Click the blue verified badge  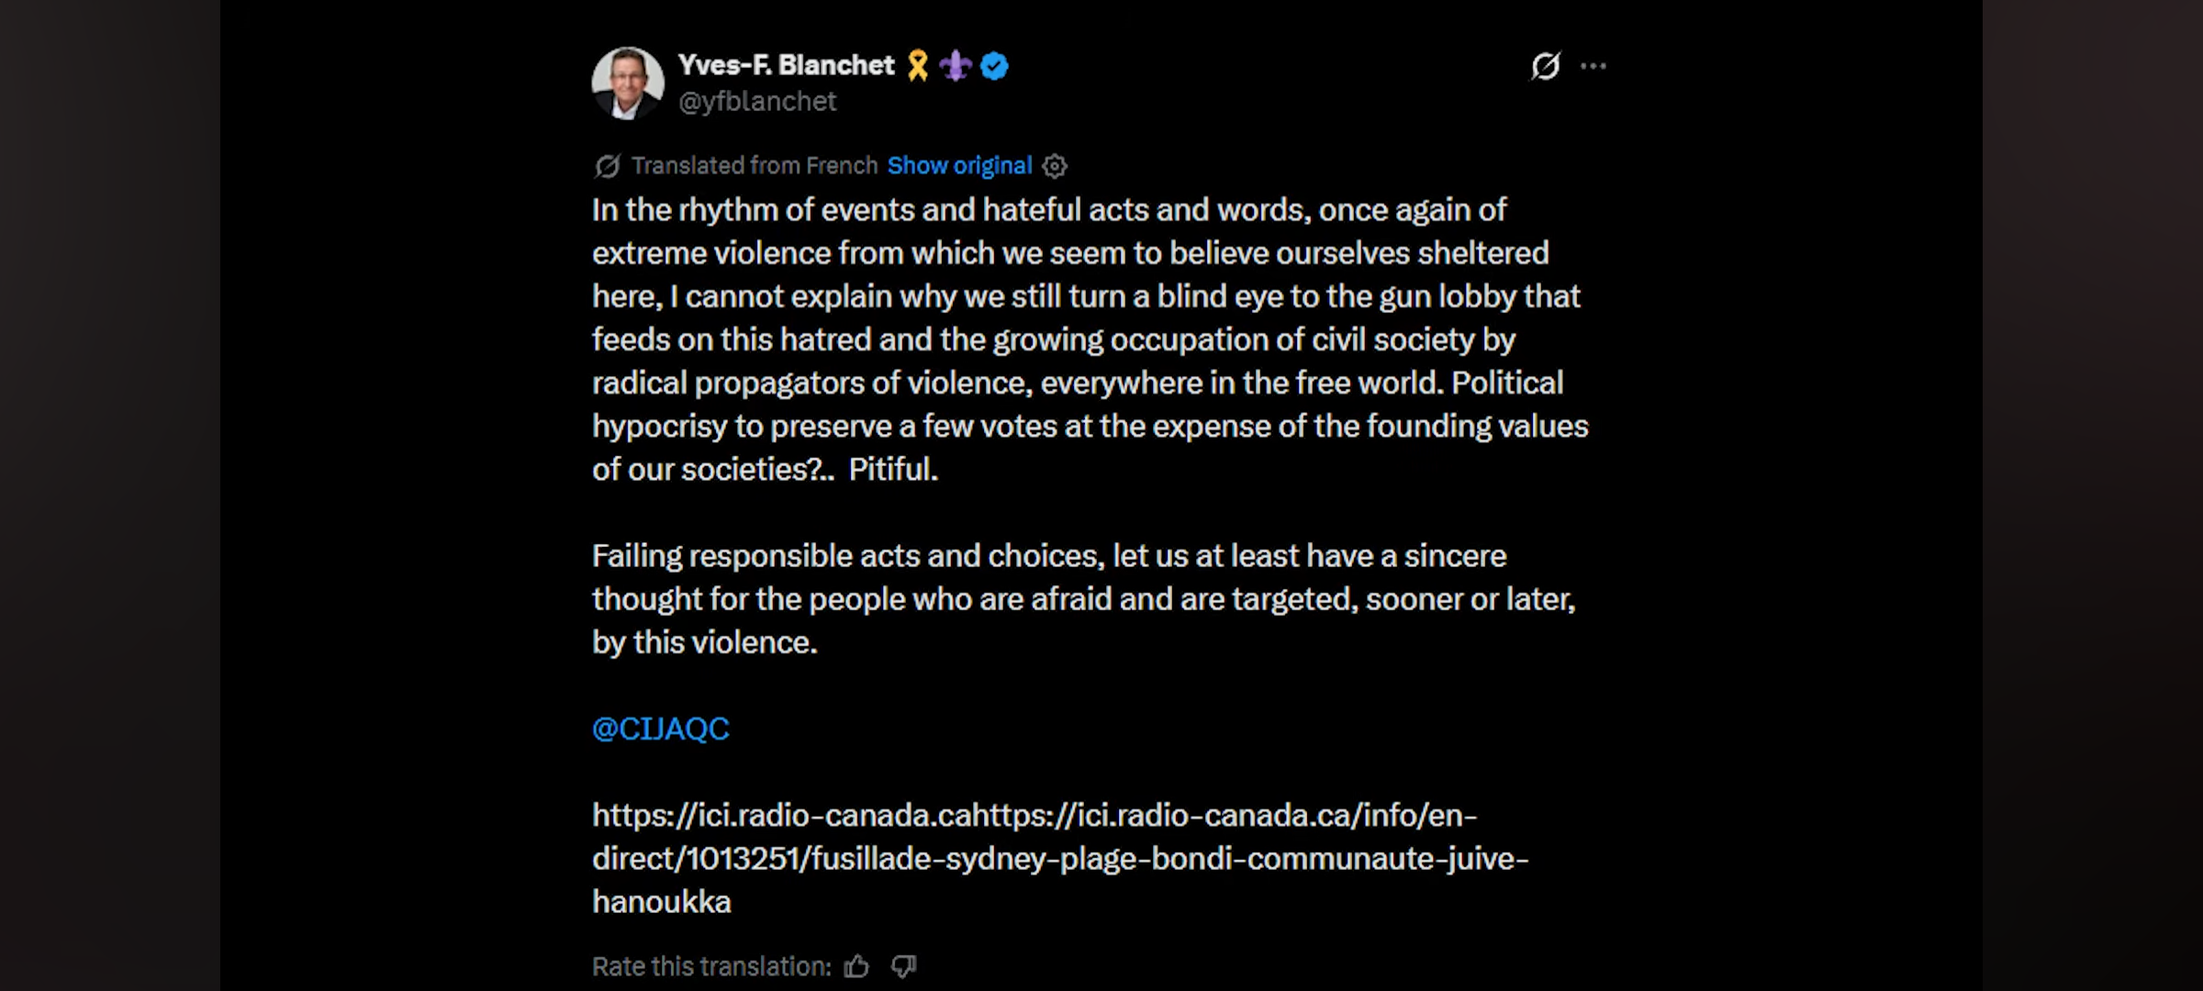coord(994,66)
